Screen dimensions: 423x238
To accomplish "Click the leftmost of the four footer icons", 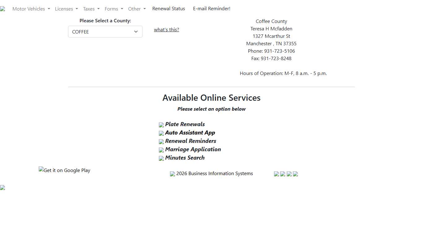I will [277, 174].
